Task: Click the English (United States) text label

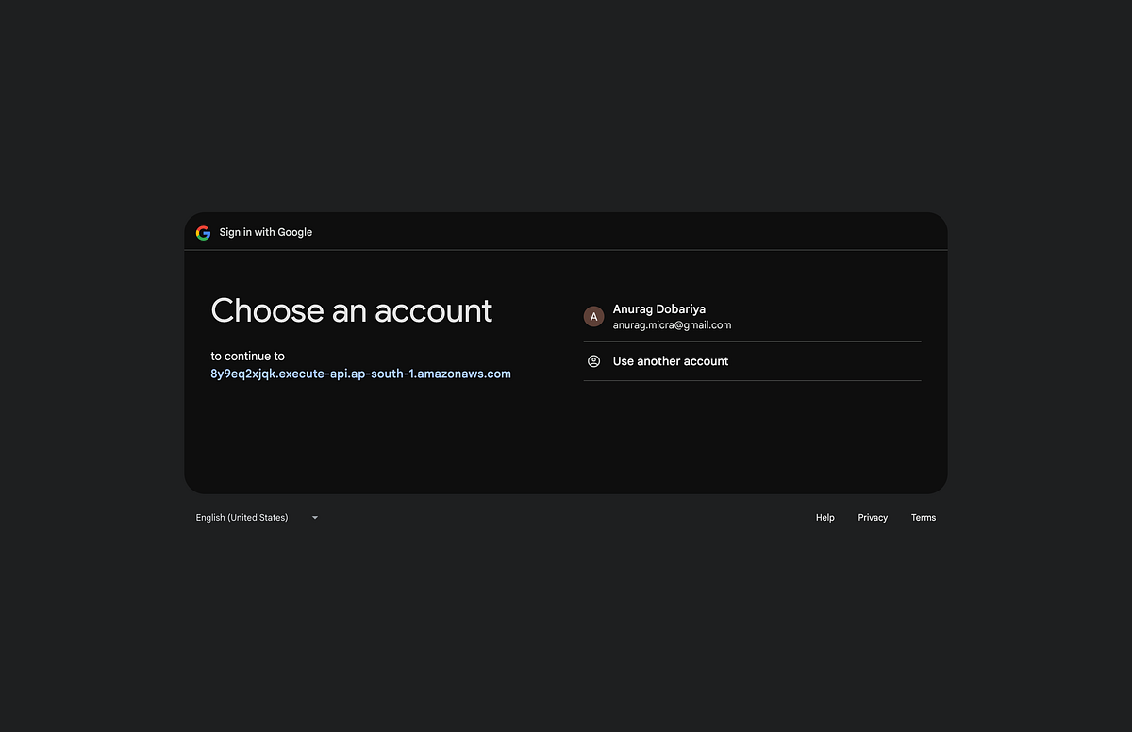Action: [x=241, y=517]
